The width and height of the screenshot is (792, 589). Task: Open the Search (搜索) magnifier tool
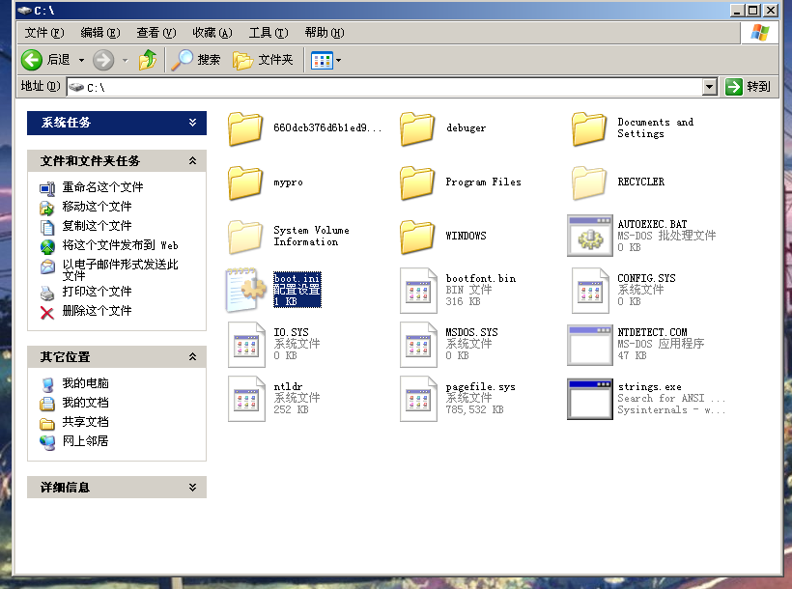click(195, 60)
